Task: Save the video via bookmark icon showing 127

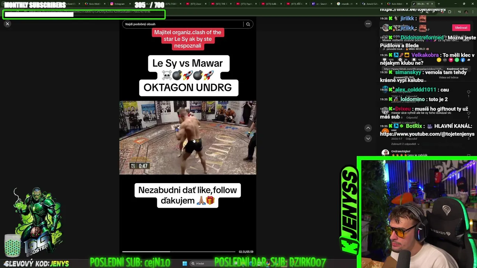Action: [x=414, y=60]
